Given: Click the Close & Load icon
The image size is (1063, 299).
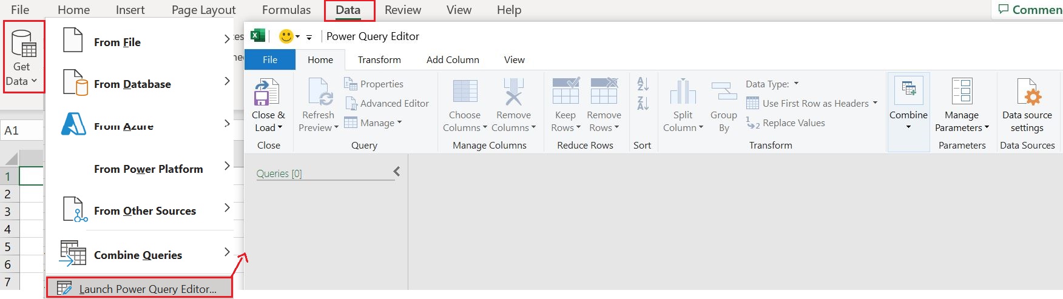Looking at the screenshot, I should click(x=266, y=92).
